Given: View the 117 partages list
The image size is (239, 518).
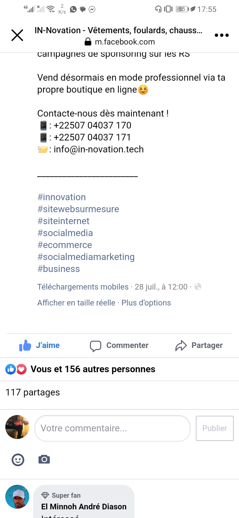Looking at the screenshot, I should (33, 392).
